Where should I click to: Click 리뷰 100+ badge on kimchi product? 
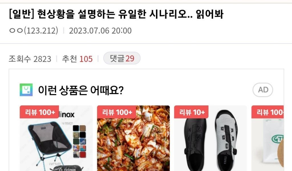tap(117, 112)
